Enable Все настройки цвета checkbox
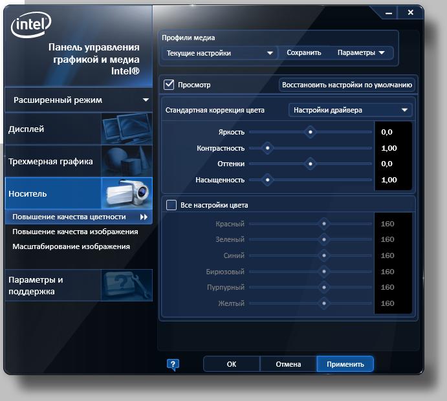447x401 pixels. click(x=171, y=205)
